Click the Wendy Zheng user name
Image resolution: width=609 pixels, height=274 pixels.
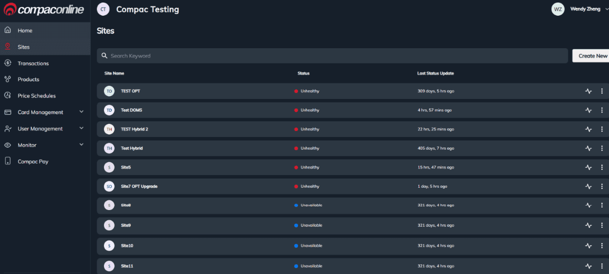585,9
